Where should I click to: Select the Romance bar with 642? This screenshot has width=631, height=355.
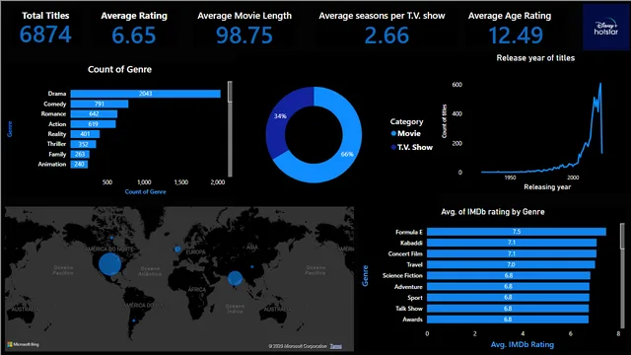94,114
